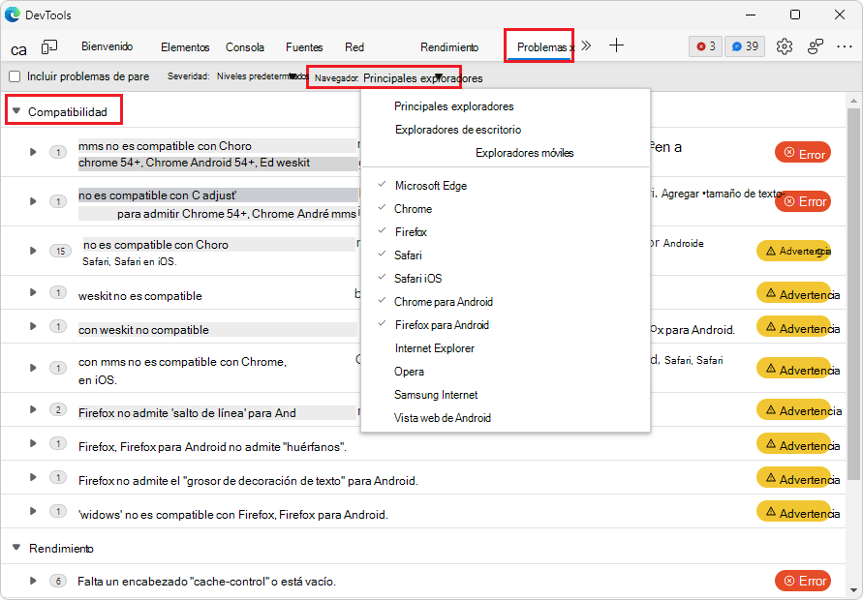863x600 pixels.
Task: Switch to the Consola tab
Action: pos(245,47)
